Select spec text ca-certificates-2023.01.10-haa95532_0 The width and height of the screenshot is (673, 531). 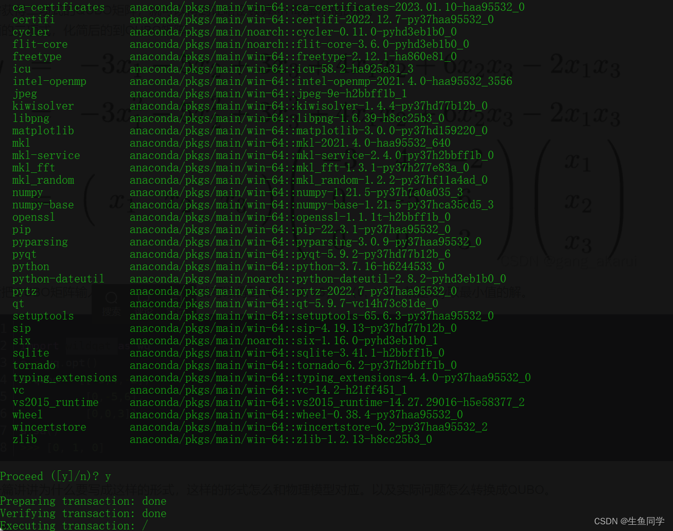point(411,7)
